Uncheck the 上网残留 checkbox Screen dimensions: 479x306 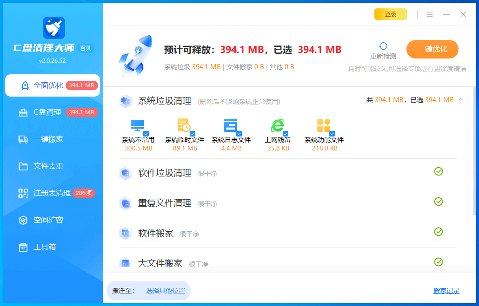(x=286, y=134)
